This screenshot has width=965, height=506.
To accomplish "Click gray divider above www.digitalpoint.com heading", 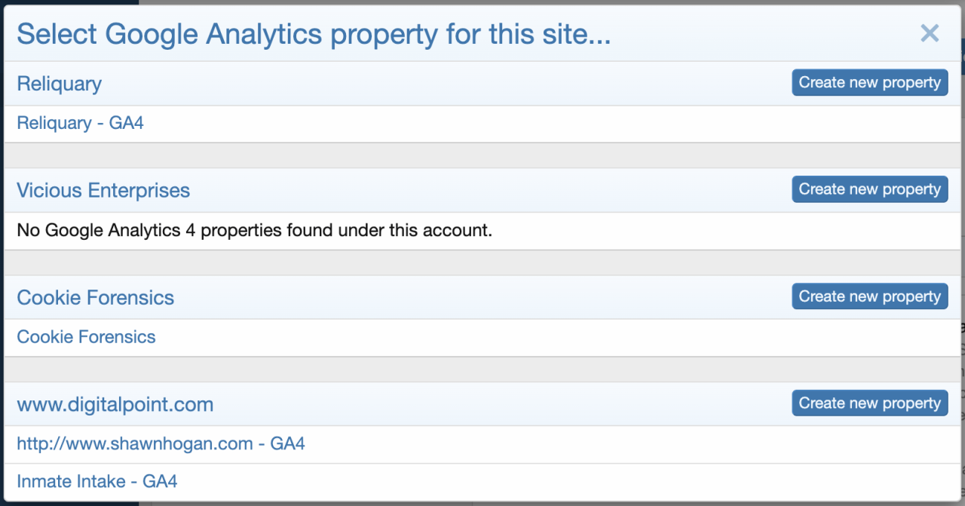I will click(482, 370).
